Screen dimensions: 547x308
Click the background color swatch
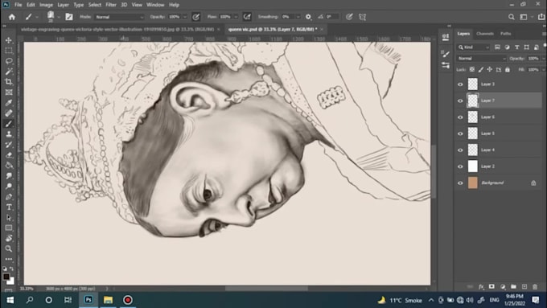pos(11,281)
